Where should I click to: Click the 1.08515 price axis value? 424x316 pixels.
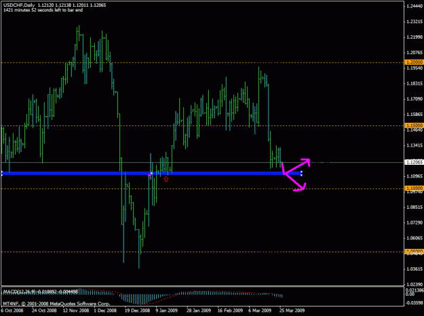click(x=415, y=208)
